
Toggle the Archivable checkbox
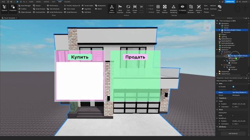click(x=234, y=87)
